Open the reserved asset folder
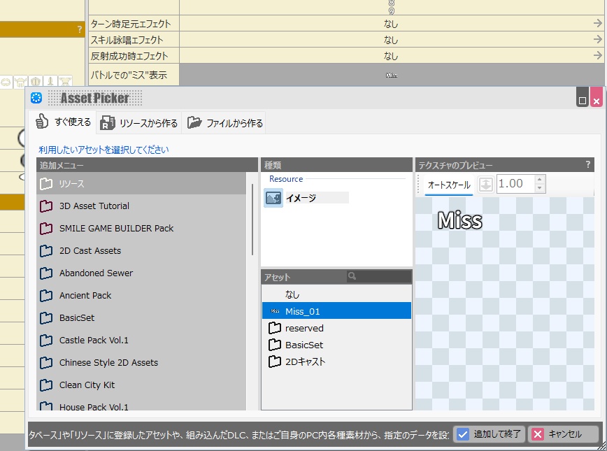This screenshot has height=451, width=607. coord(336,328)
